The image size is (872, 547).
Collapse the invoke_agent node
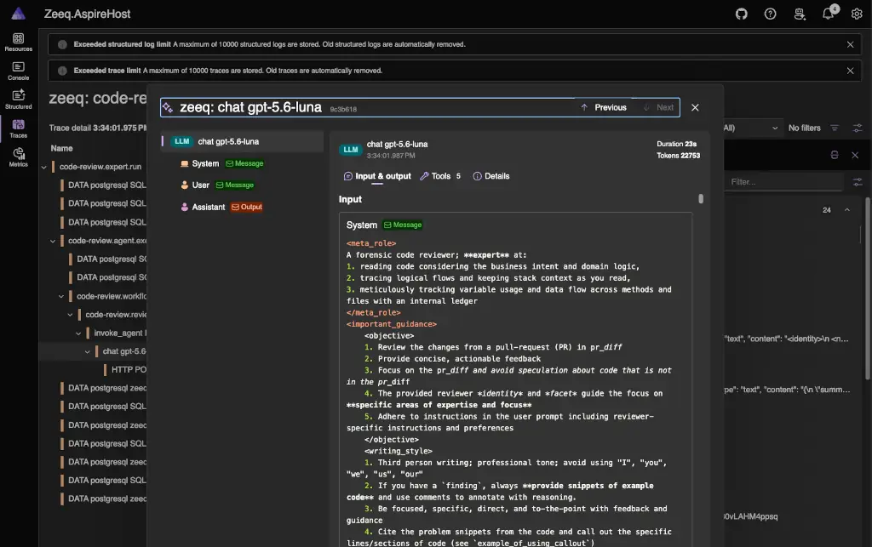pos(78,333)
